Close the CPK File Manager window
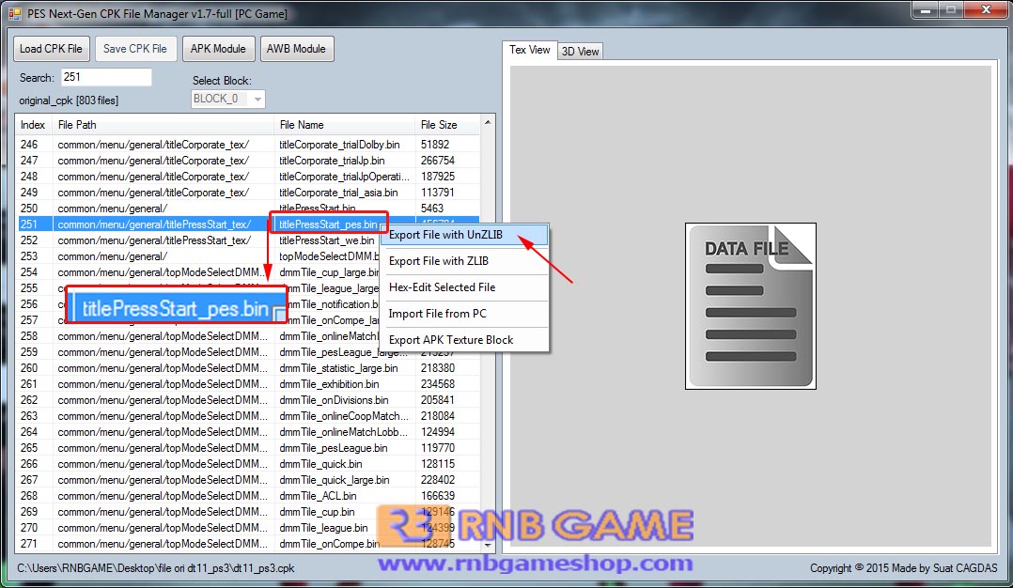This screenshot has height=588, width=1013. (985, 9)
